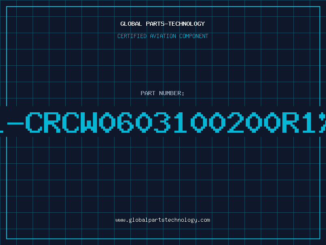
Task: Click the PART NUMBER: label
Action: tap(163, 93)
